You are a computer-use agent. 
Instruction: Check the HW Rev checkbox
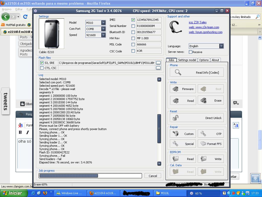point(133,38)
